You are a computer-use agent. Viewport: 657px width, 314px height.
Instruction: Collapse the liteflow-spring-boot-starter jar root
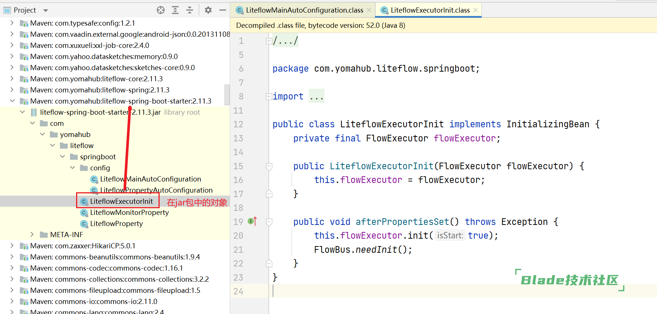pyautogui.click(x=22, y=112)
